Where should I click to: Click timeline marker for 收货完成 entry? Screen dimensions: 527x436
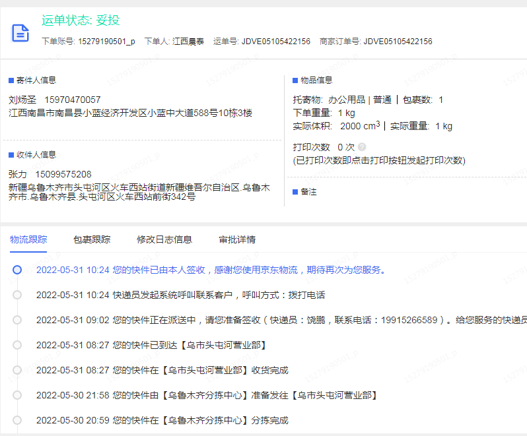[x=17, y=370]
